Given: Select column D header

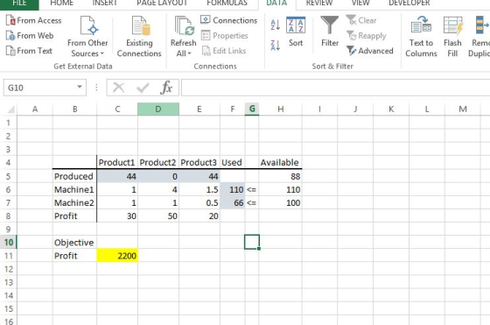Looking at the screenshot, I should point(158,110).
